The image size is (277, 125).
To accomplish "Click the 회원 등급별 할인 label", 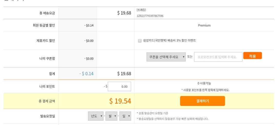I will [44, 26].
